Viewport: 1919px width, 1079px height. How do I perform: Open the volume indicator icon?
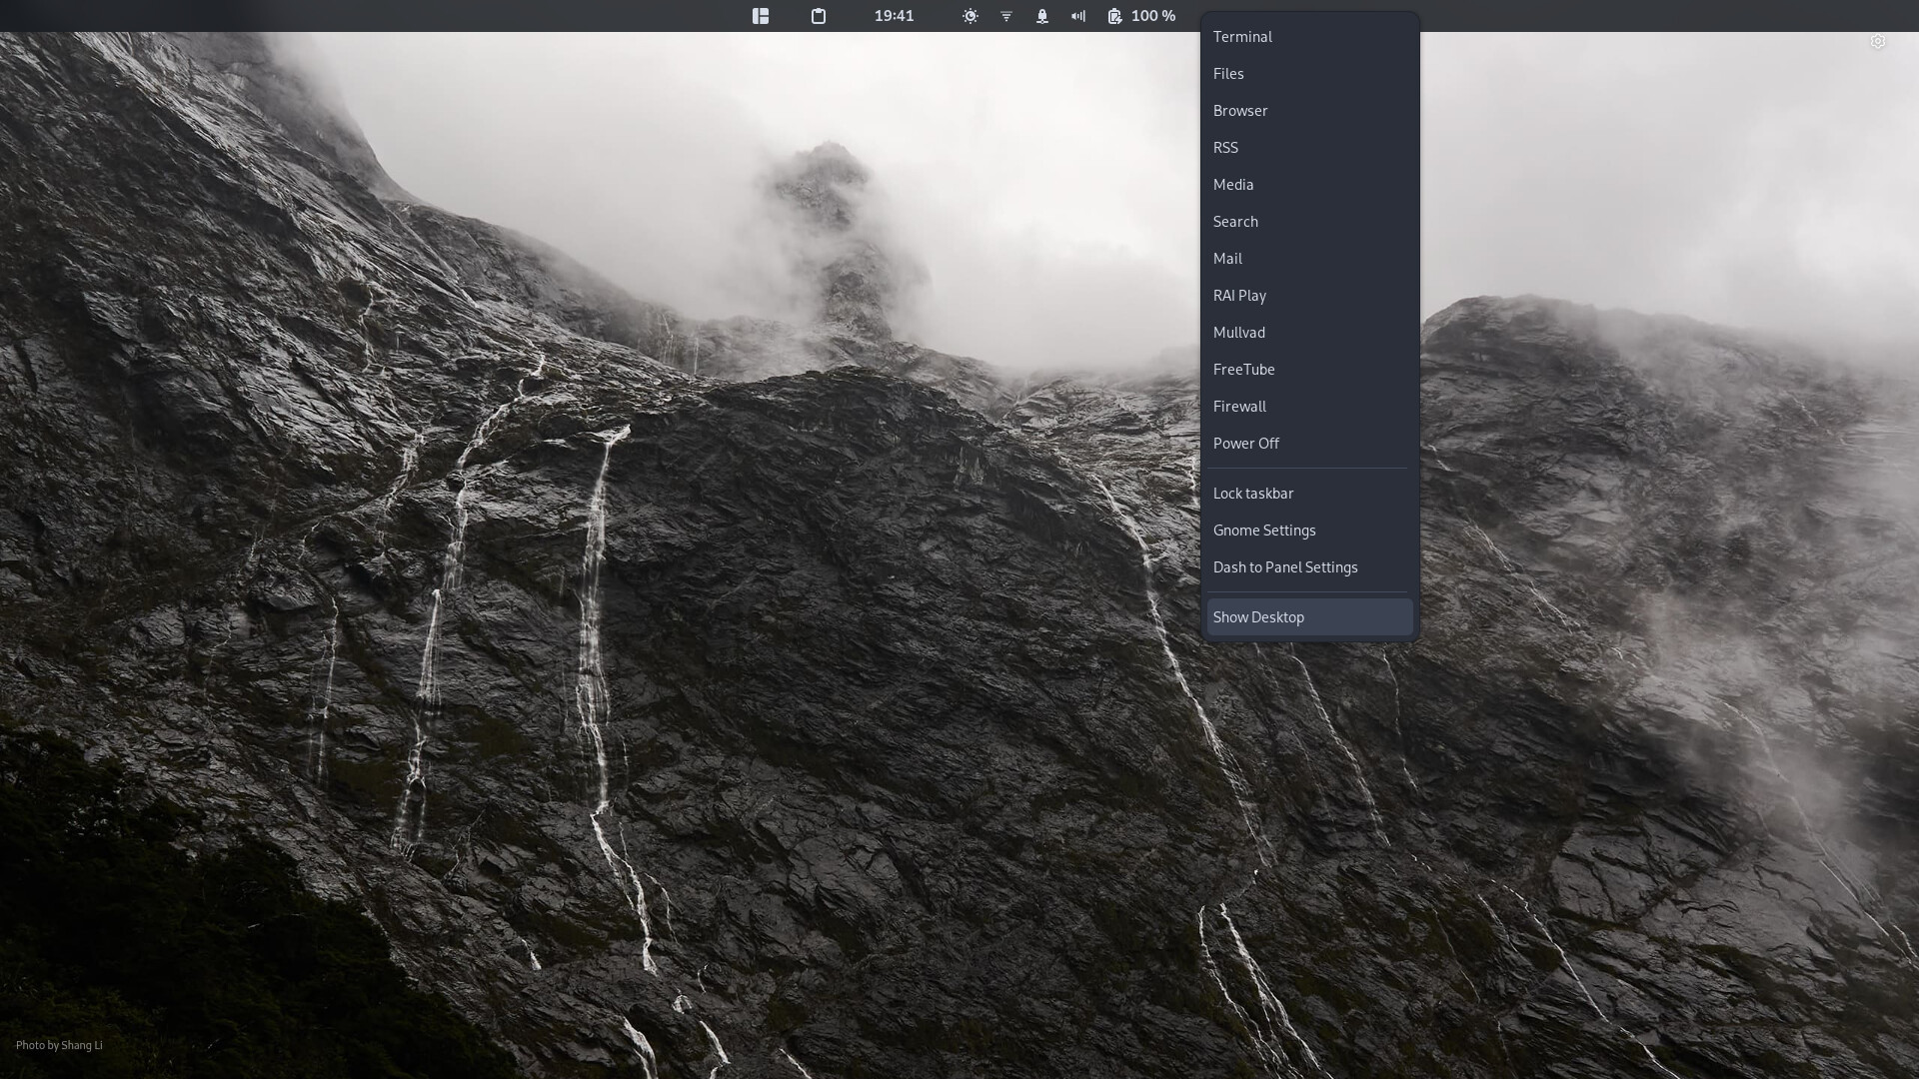pyautogui.click(x=1078, y=16)
